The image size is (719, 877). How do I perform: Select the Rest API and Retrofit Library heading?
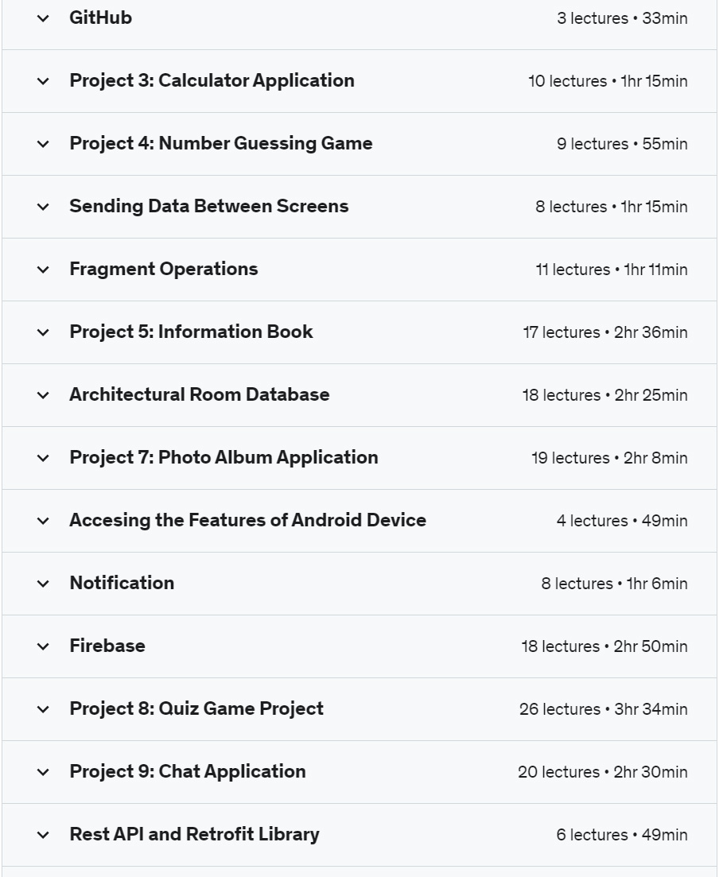(194, 834)
